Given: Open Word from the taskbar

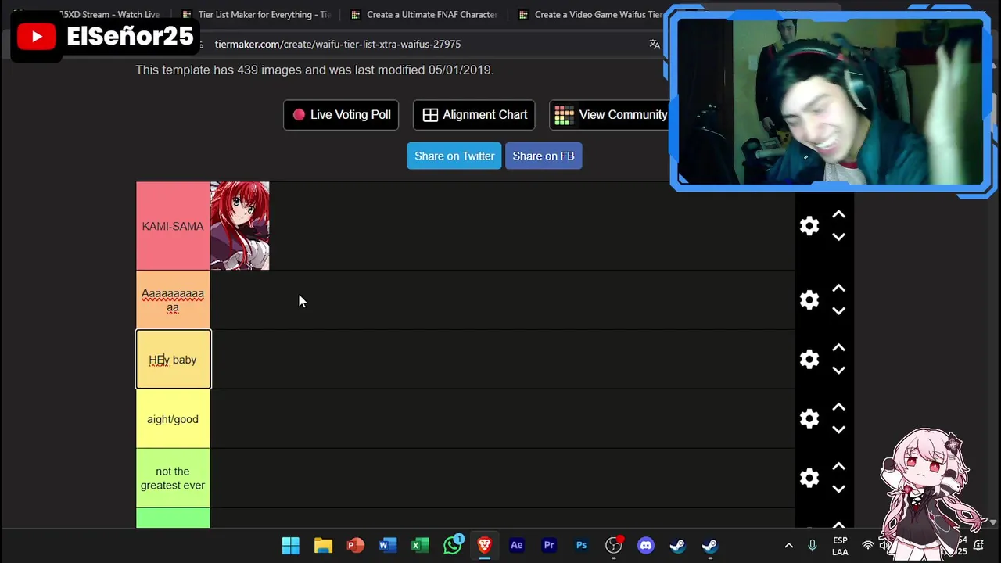Looking at the screenshot, I should [x=388, y=545].
